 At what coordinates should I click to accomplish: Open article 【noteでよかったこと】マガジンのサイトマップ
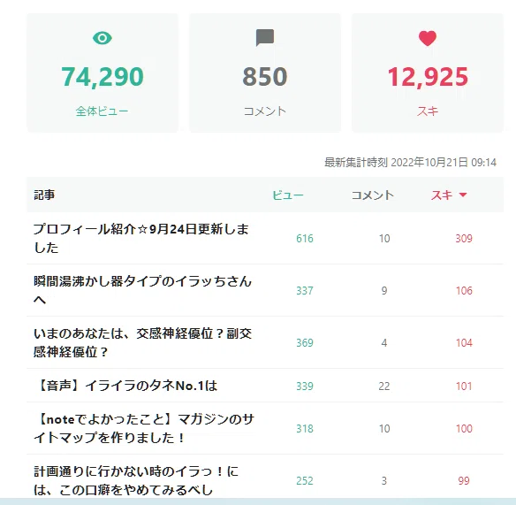point(144,428)
